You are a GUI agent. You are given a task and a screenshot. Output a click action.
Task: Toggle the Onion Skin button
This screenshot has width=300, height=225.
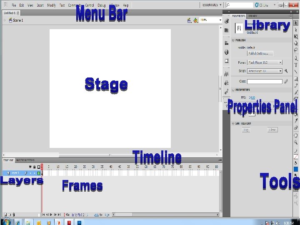[73, 215]
